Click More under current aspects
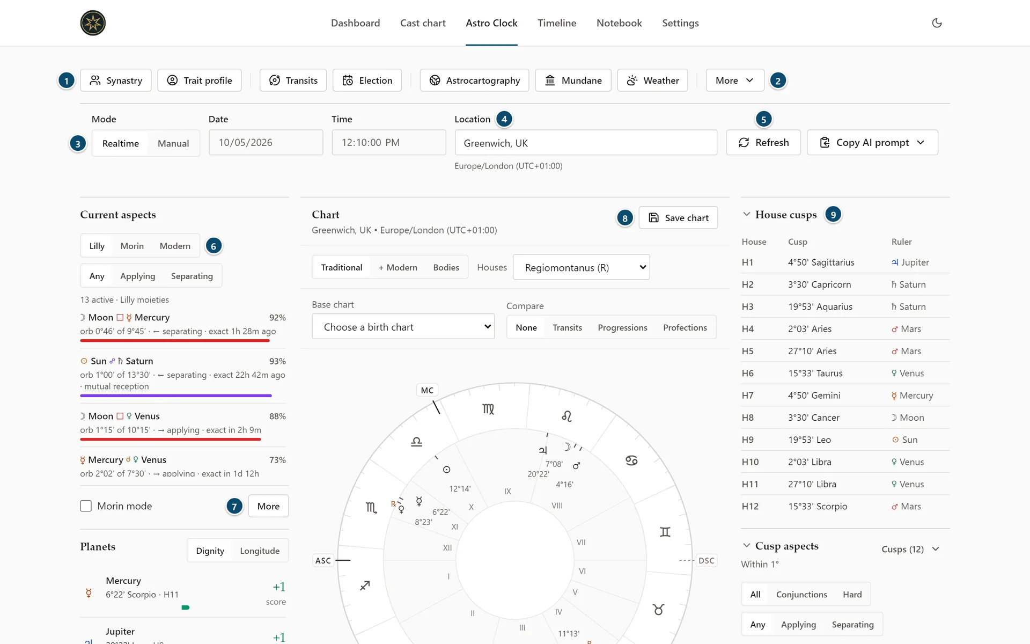 [268, 506]
